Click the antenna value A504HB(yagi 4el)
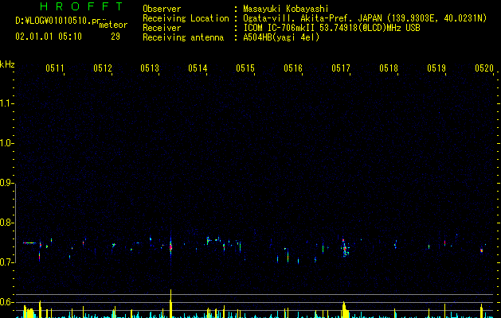501x318 pixels. [x=281, y=37]
